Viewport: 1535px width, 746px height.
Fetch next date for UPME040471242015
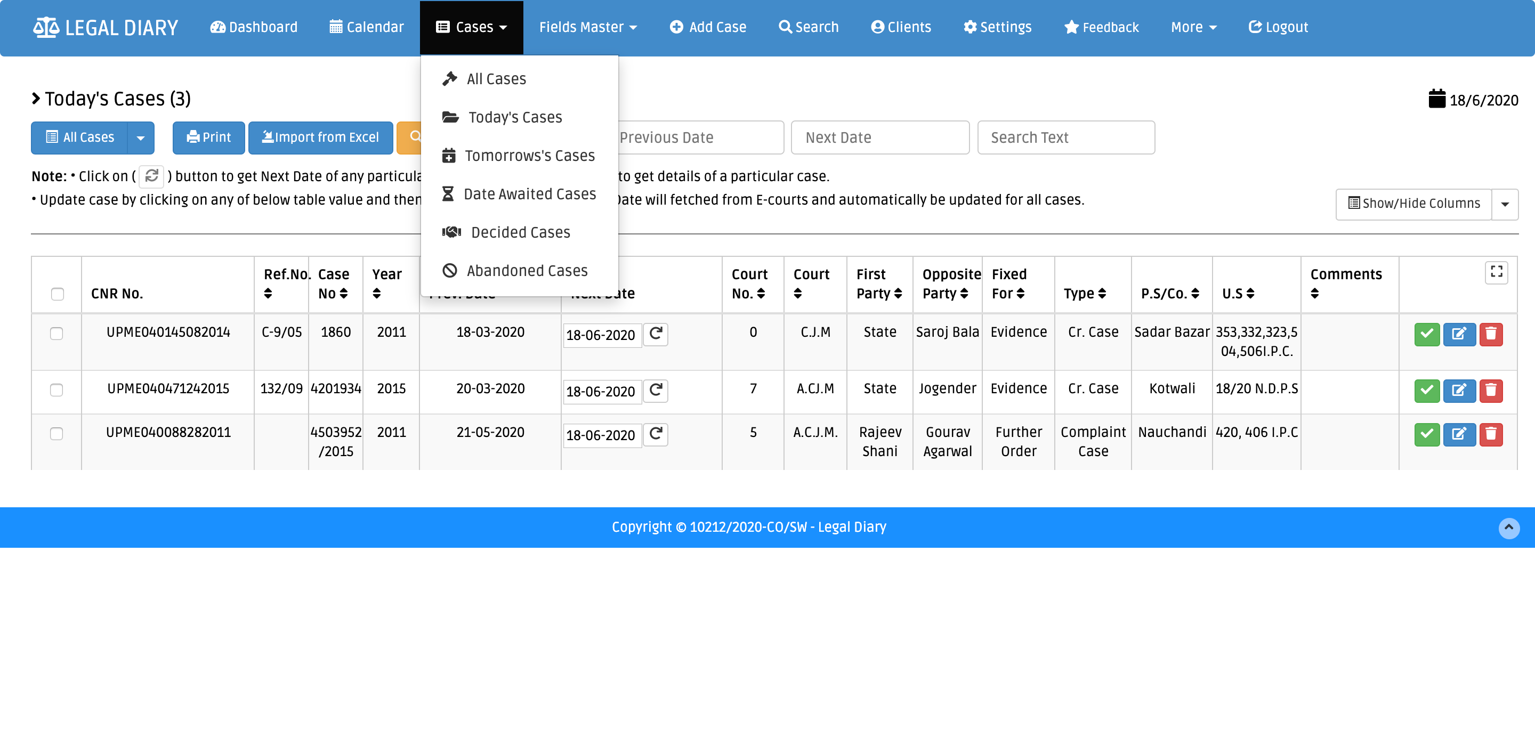coord(656,391)
